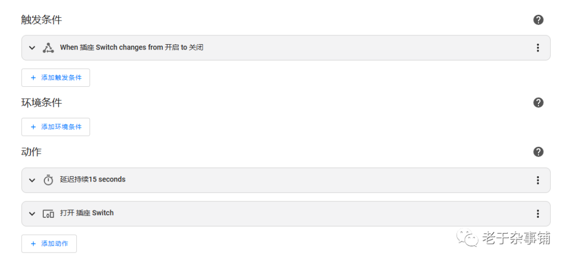Open help for 触发条件 section
Viewport: 569px width, 263px height.
coord(538,20)
